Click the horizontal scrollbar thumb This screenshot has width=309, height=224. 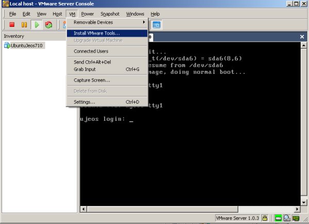(162, 209)
